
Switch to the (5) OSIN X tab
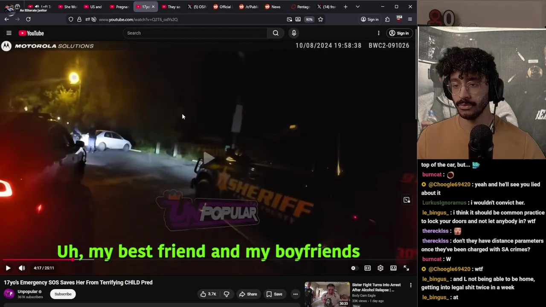[196, 7]
